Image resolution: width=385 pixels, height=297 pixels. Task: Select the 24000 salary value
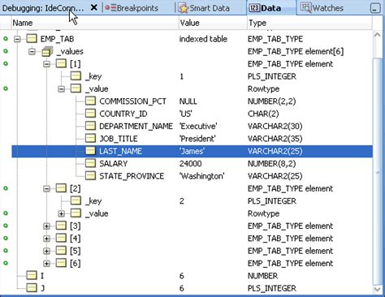pos(190,164)
